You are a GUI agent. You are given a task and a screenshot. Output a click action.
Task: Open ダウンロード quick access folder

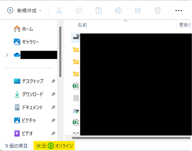coord(29,94)
